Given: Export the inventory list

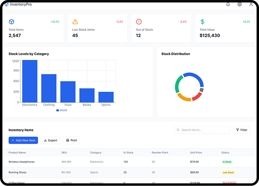Looking at the screenshot, I should tap(50, 140).
